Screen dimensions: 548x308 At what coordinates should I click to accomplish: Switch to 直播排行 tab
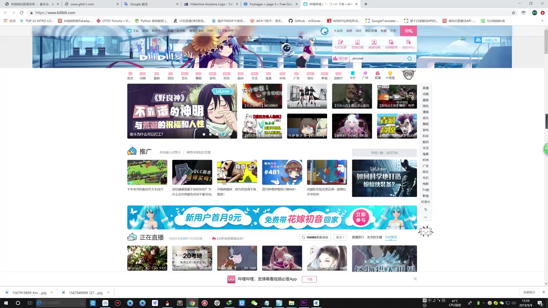358,237
